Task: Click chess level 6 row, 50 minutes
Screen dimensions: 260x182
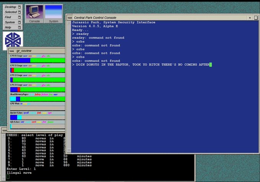Action: pos(50,156)
